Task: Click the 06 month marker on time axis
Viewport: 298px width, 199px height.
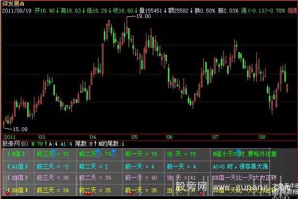Action: click(x=169, y=137)
